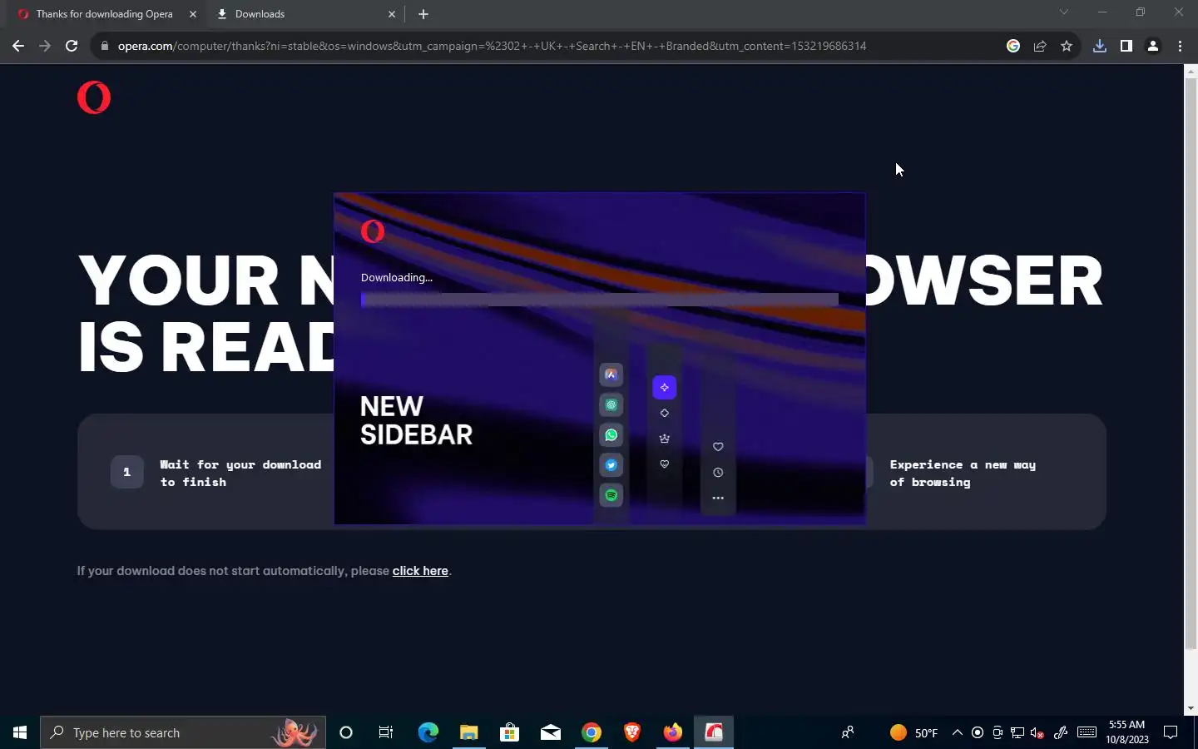This screenshot has width=1198, height=749.
Task: Click the WhatsApp icon in sidebar preview
Action: click(x=611, y=435)
